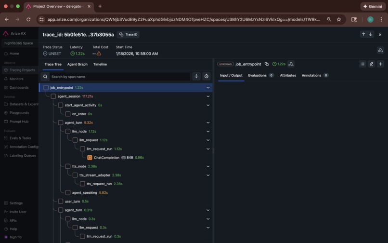Reload the browser page

28,19
